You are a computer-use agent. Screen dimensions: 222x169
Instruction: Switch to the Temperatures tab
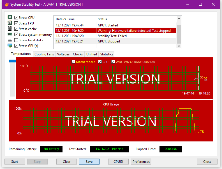[21, 54]
